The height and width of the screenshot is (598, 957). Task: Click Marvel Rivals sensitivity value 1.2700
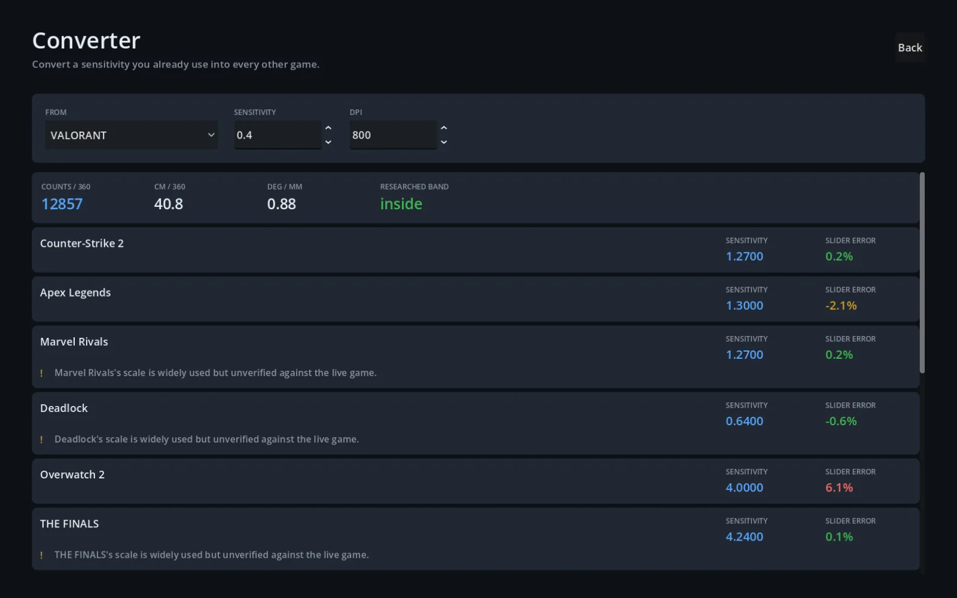click(745, 355)
